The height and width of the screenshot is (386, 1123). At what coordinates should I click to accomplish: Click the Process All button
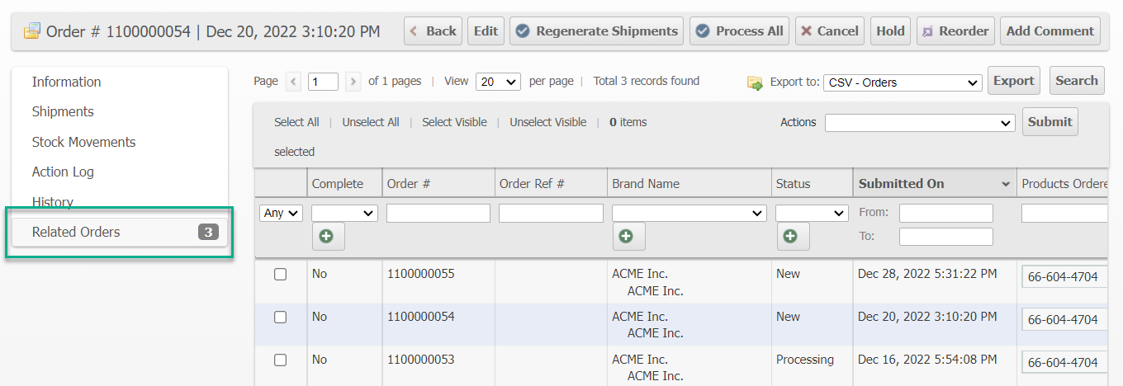click(x=739, y=31)
